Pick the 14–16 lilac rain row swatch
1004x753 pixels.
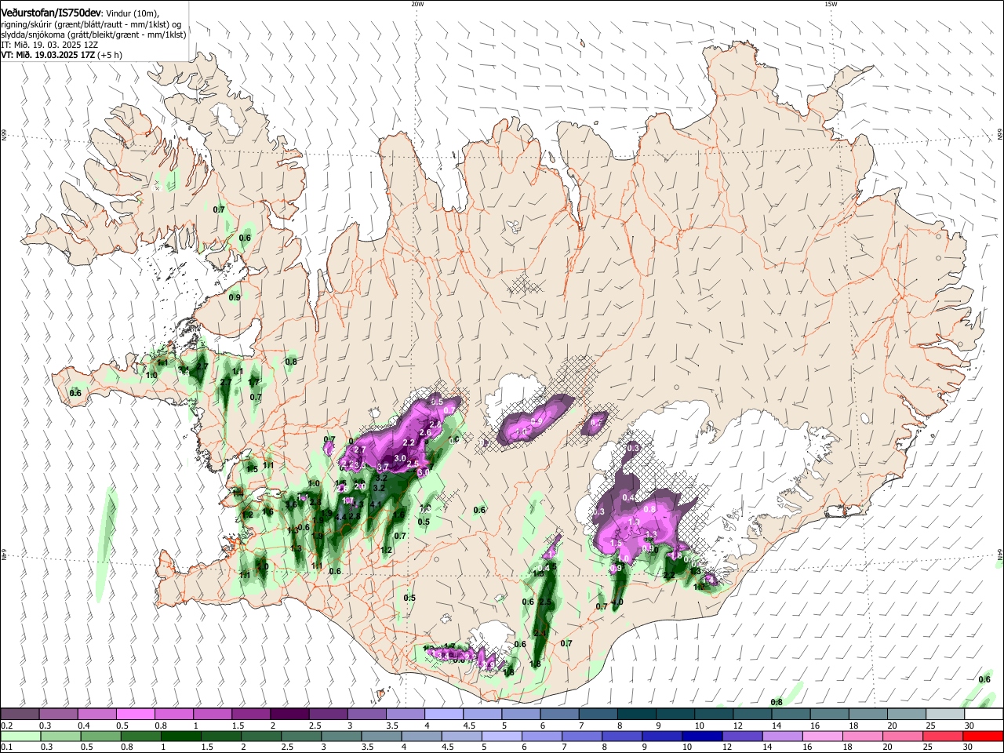click(784, 736)
